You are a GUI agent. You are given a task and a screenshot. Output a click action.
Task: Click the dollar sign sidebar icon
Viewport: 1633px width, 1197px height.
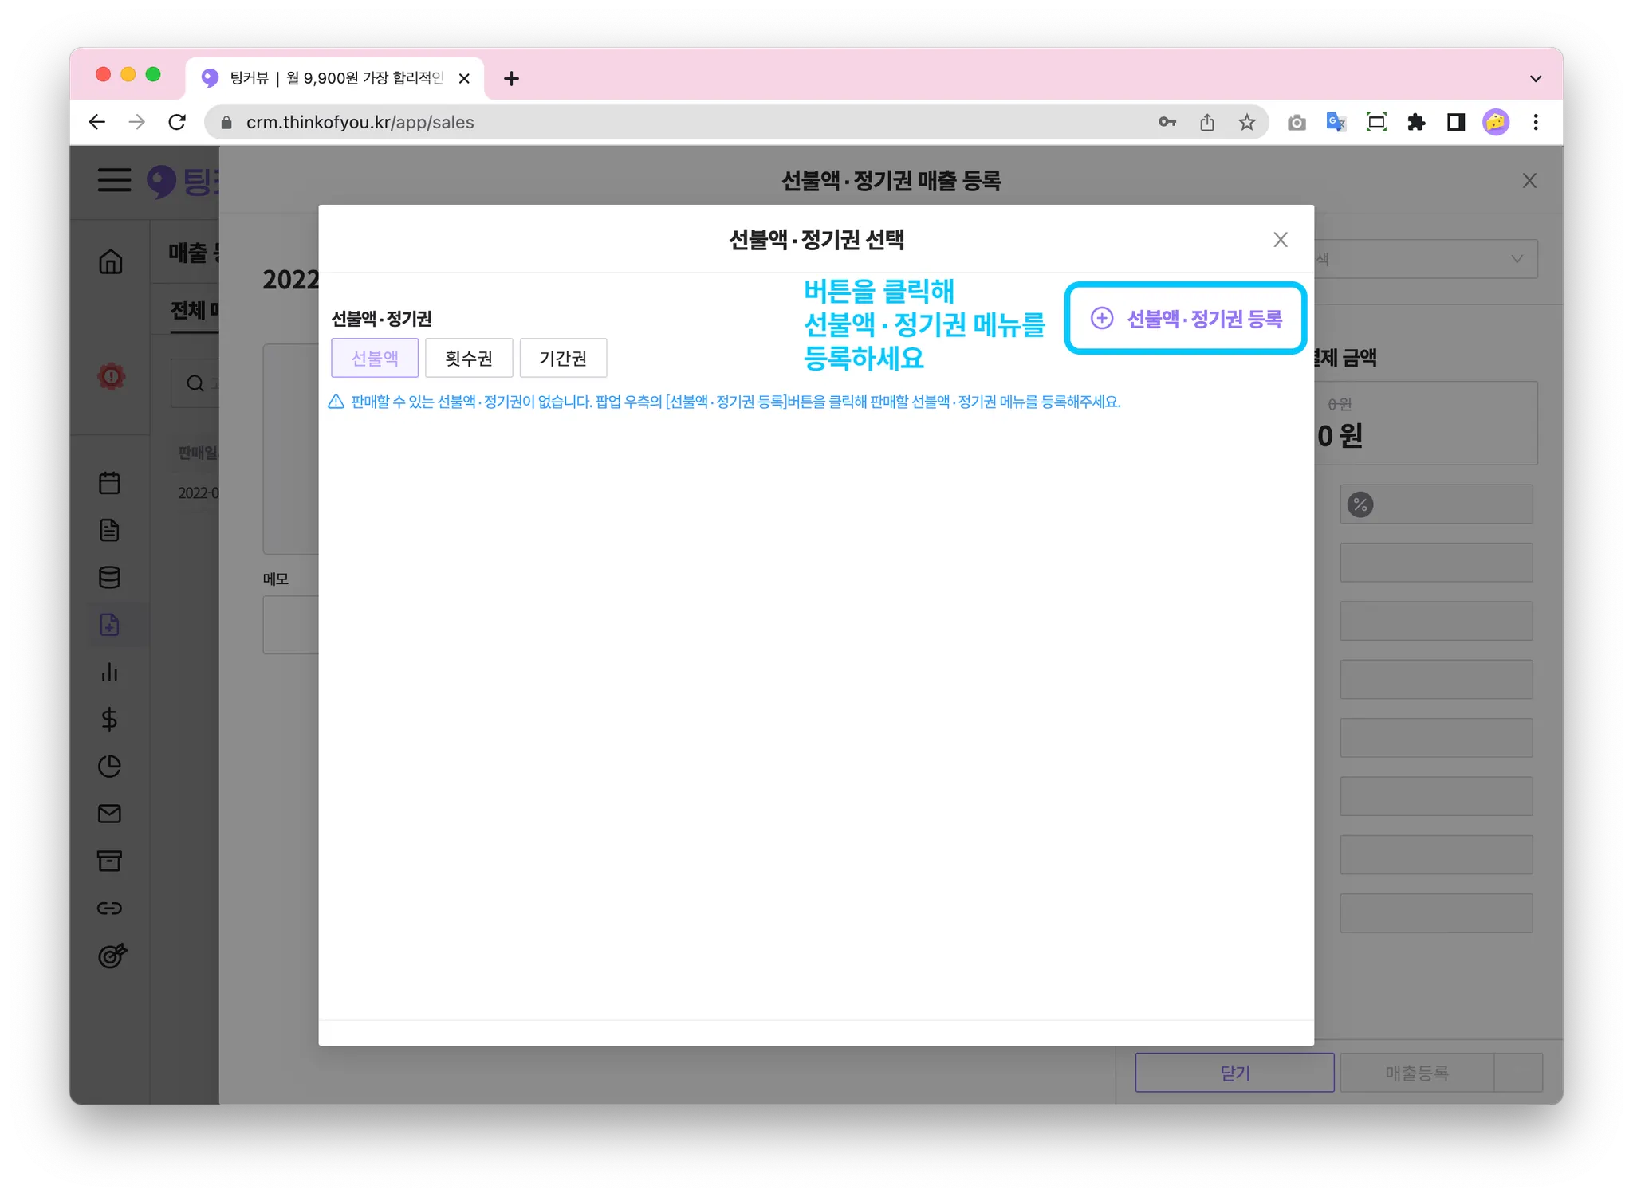coord(109,719)
